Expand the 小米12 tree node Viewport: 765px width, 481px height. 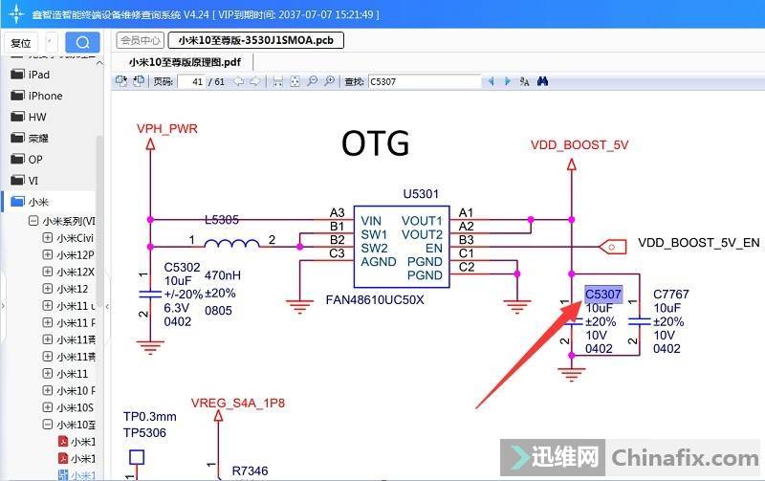click(47, 289)
